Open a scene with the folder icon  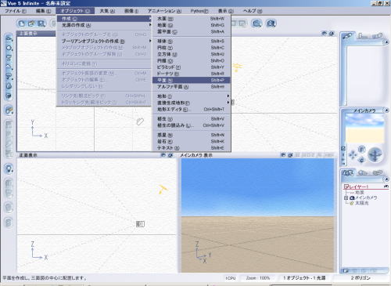pyautogui.click(x=31, y=24)
